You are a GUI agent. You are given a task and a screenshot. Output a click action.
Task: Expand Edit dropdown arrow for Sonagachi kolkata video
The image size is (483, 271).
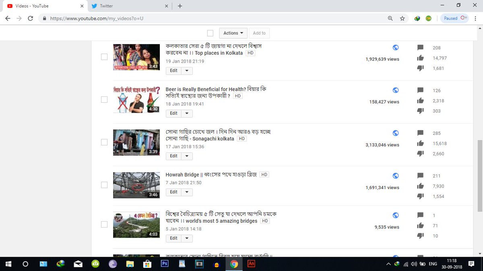point(187,156)
